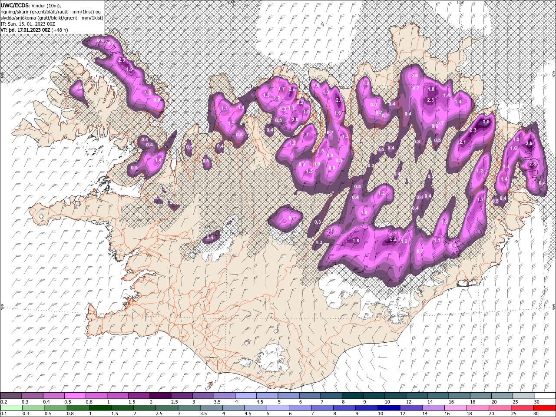Screen dimensions: 556x417
Task: Click top-row legend swatch between 12 and 14
Action: click(417, 396)
